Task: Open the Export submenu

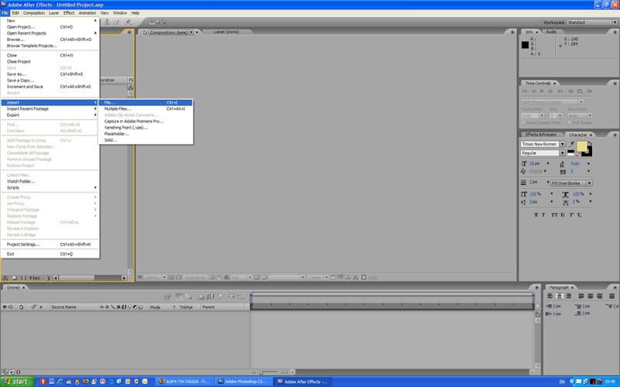Action: [50, 115]
